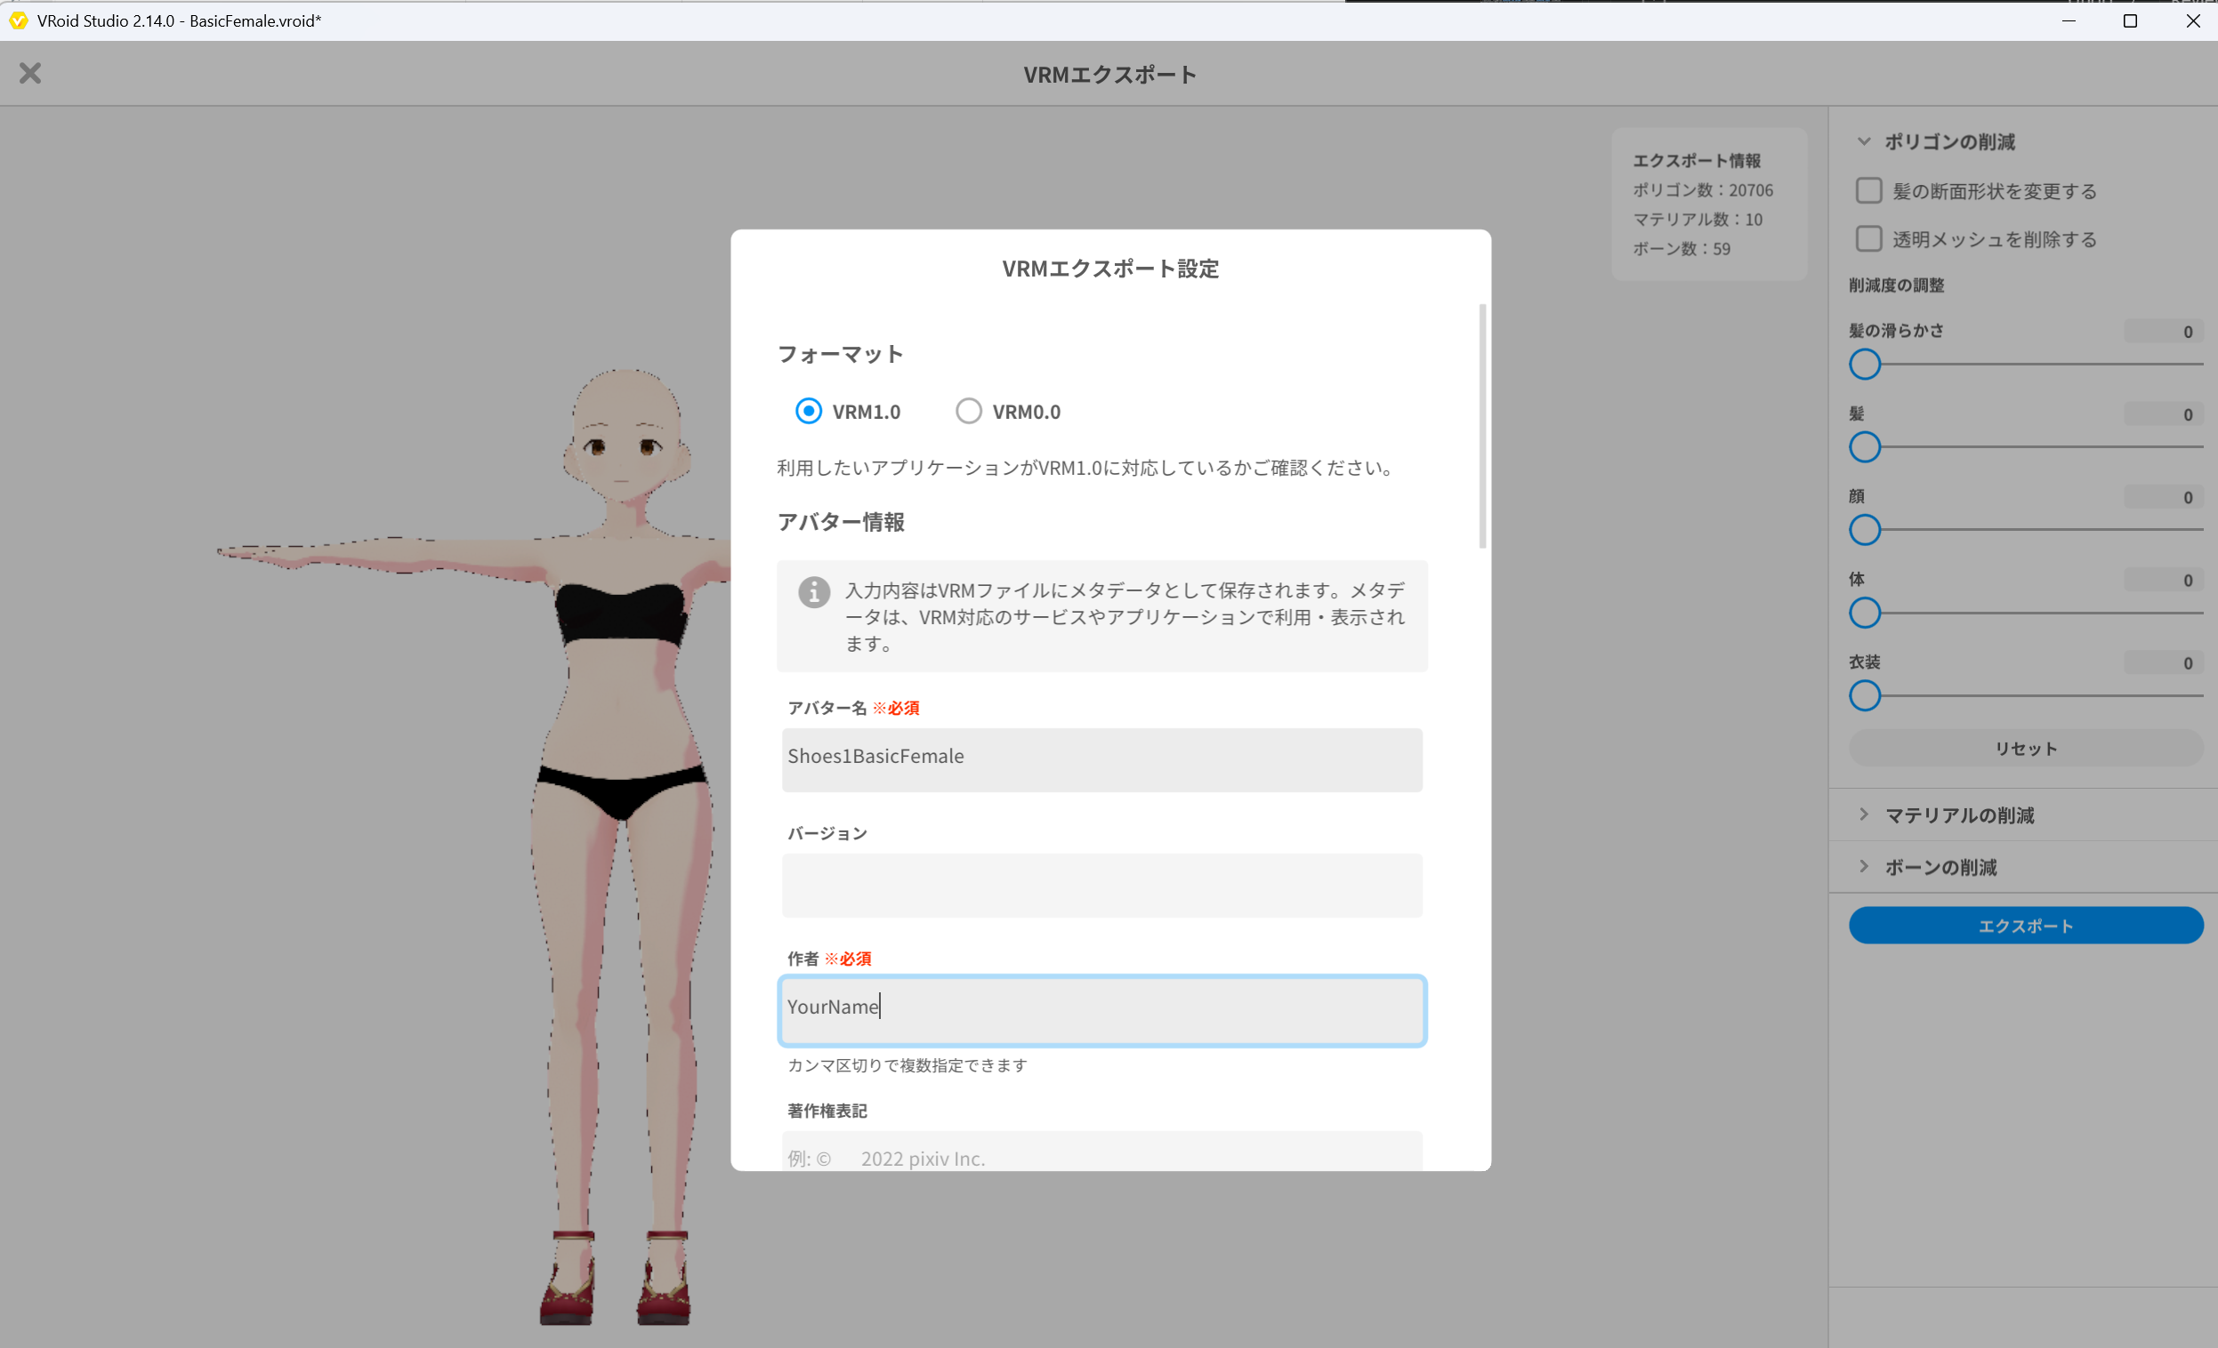Select the VRM0.0 format radio button
Viewport: 2218px width, 1348px height.
pyautogui.click(x=969, y=411)
